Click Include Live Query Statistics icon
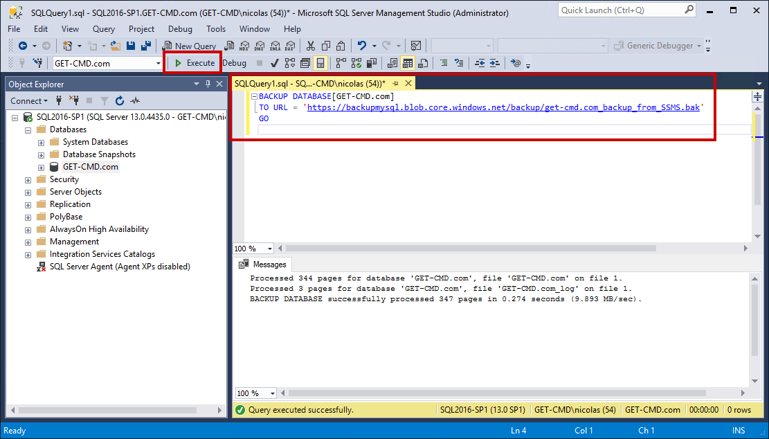Screen dimensions: 769x439 356,63
